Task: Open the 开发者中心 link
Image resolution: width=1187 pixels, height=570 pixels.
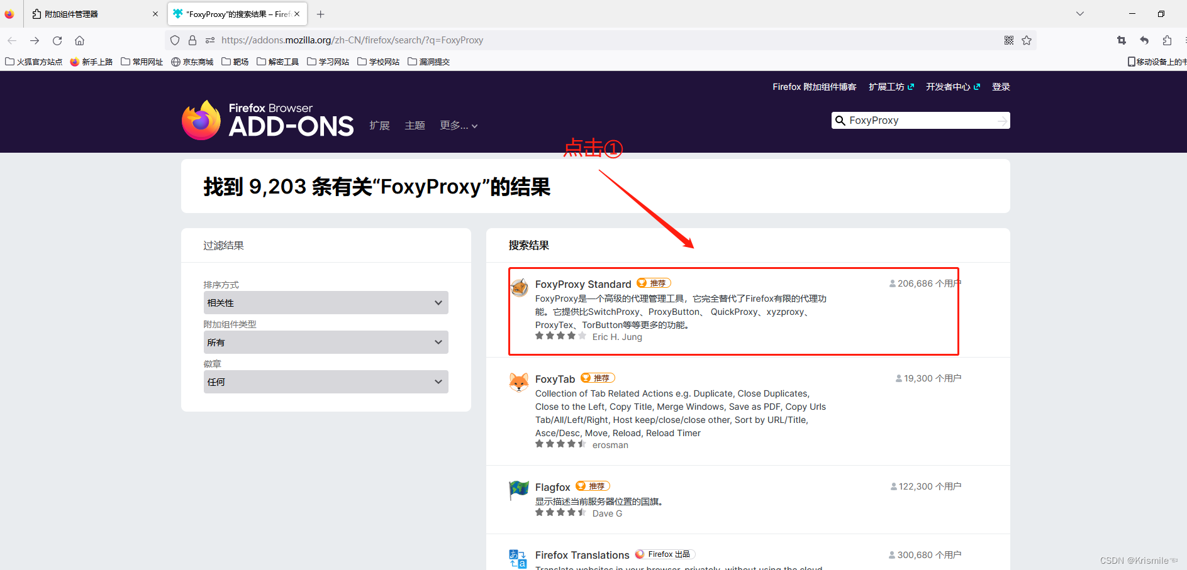Action: [953, 87]
